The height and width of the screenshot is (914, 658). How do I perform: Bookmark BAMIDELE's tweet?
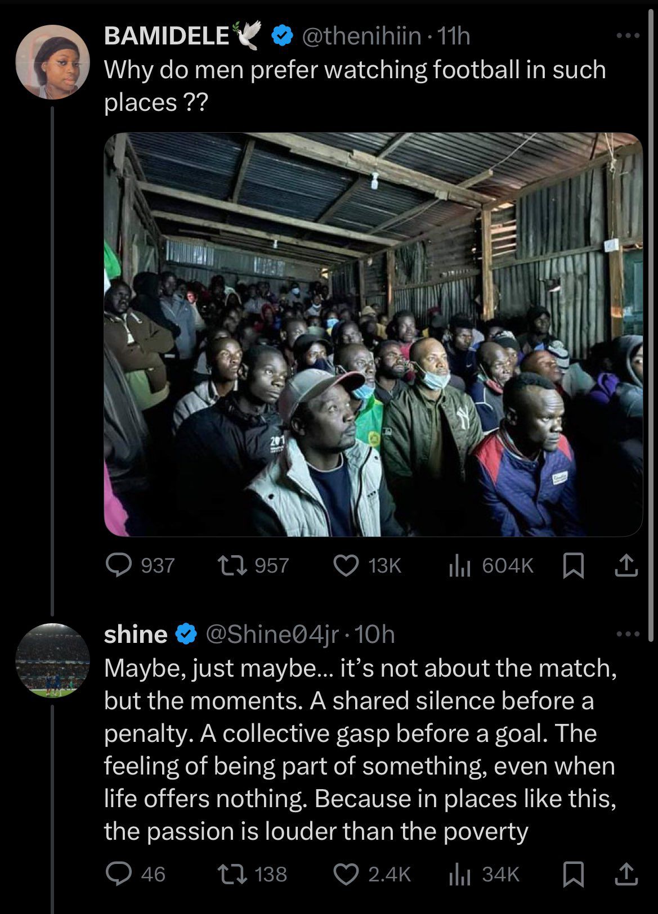click(573, 565)
